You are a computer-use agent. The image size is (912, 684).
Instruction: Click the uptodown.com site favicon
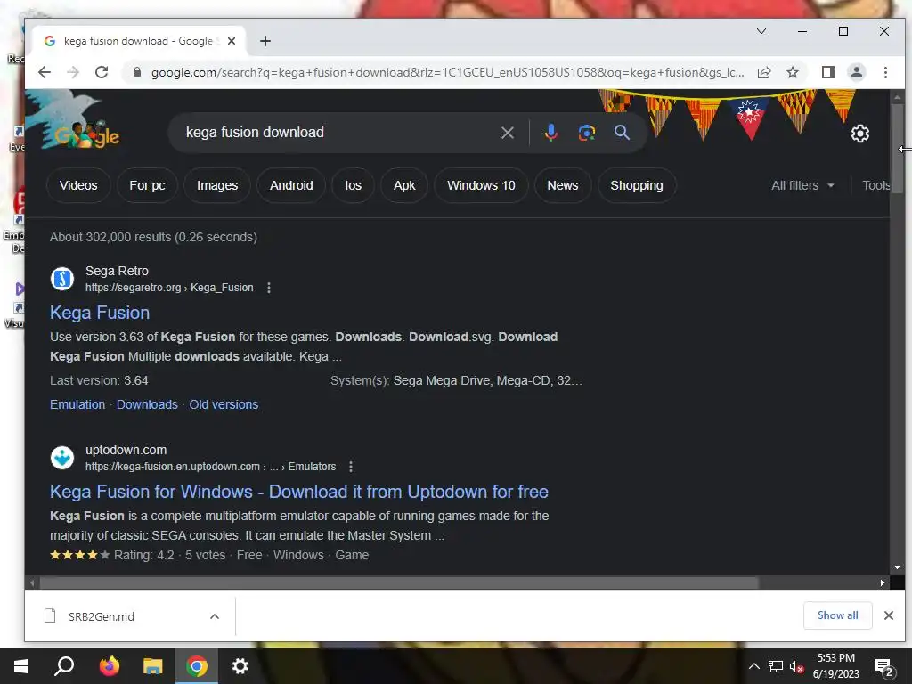point(62,458)
